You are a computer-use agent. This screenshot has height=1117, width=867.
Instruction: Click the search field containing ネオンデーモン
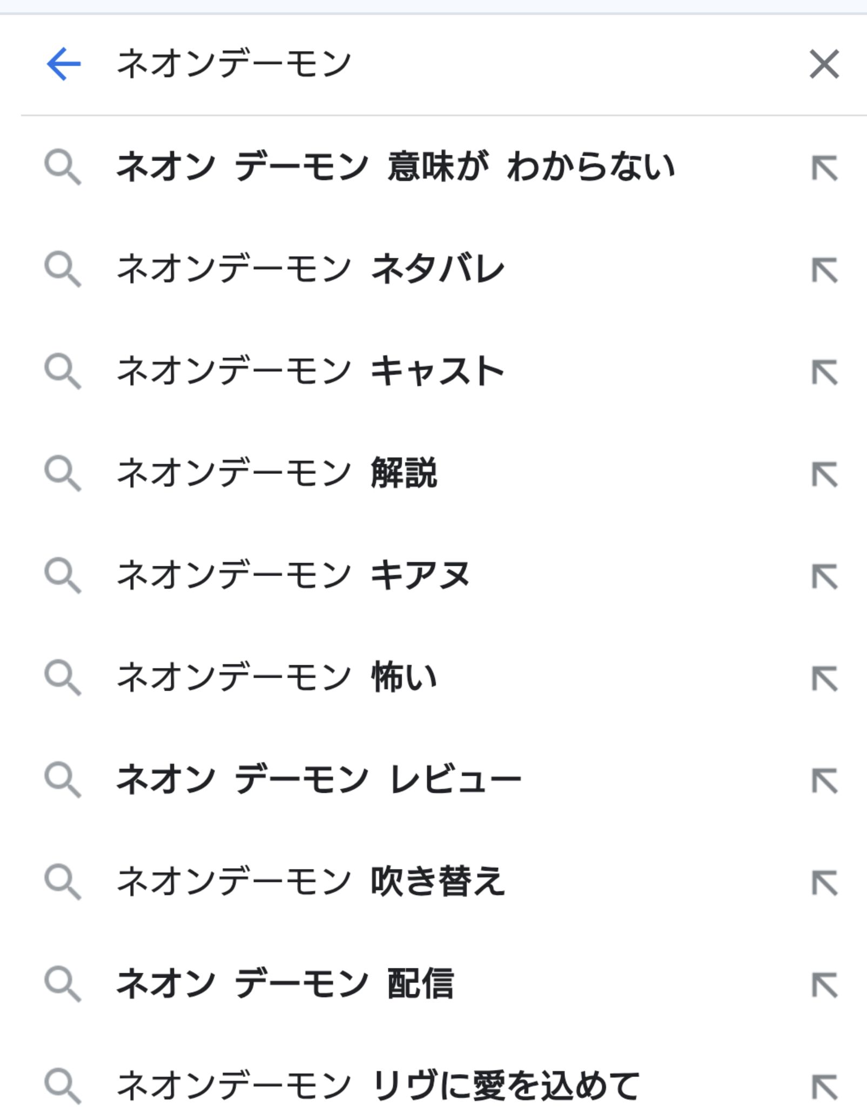pos(432,64)
